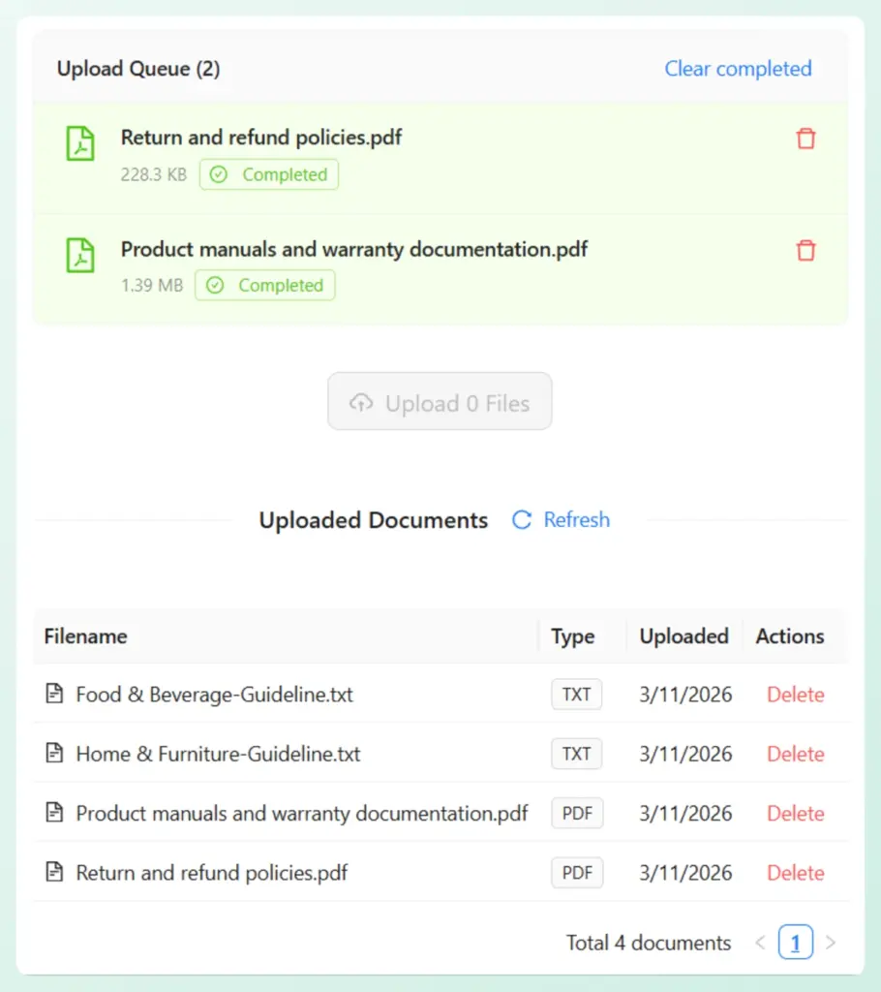This screenshot has height=992, width=881.
Task: Click the Refresh link text
Action: [x=577, y=519]
